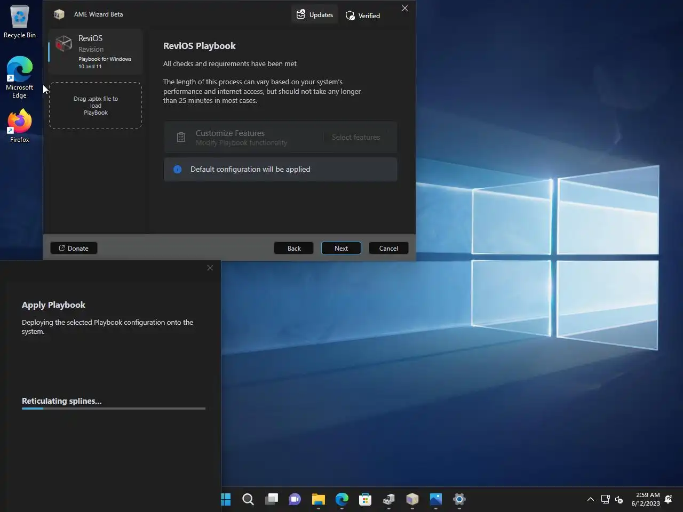Open the Verified tab
This screenshot has width=683, height=512.
[363, 15]
